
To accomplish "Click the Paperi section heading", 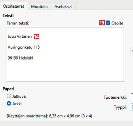I will (x=9, y=89).
